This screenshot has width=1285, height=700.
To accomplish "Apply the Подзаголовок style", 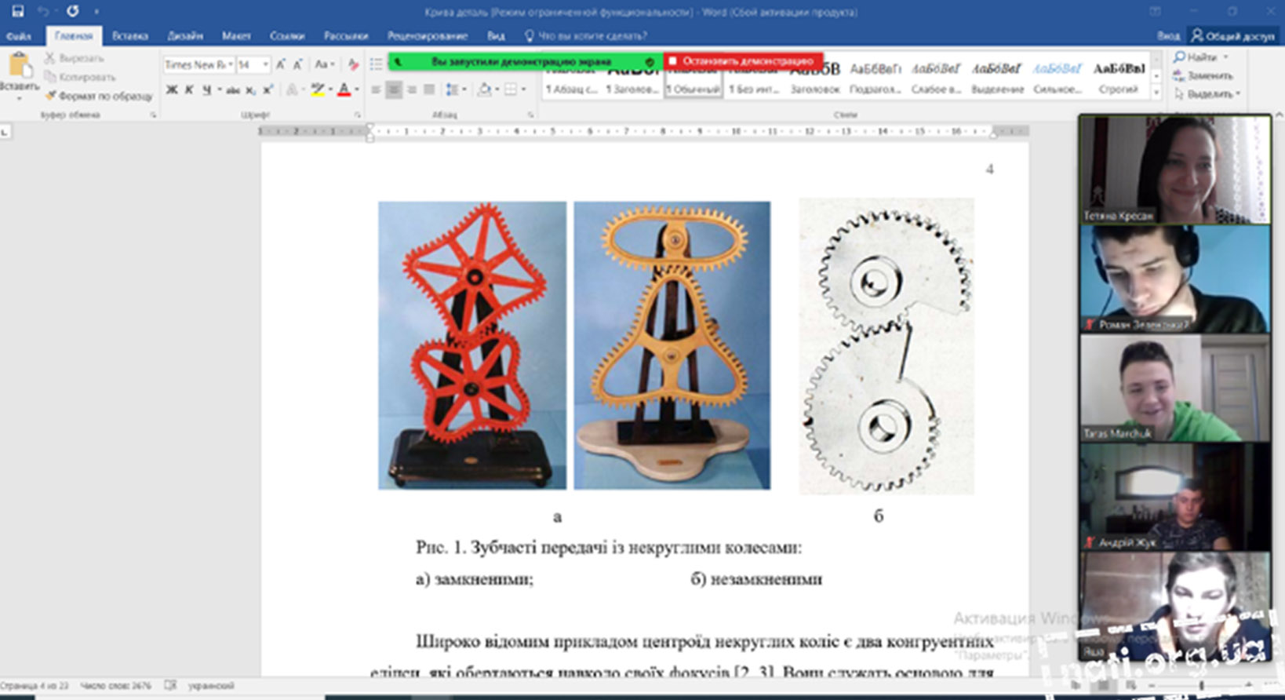I will pos(875,78).
